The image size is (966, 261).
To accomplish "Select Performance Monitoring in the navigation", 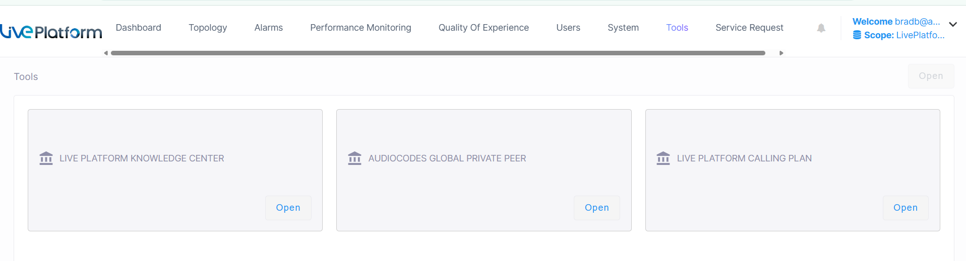I will tap(360, 28).
